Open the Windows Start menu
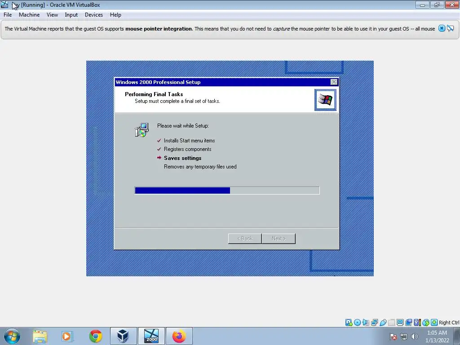460x345 pixels. click(x=12, y=336)
